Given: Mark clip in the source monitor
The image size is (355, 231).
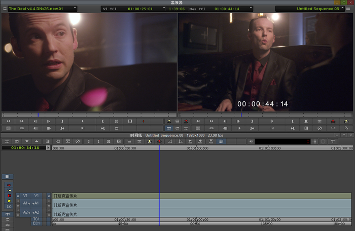Looking at the screenshot, I should click(116, 121).
